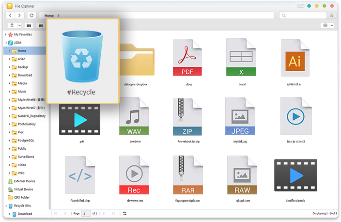The height and width of the screenshot is (222, 341).
Task: Click the create new folder toolbar icon
Action: [x=29, y=25]
